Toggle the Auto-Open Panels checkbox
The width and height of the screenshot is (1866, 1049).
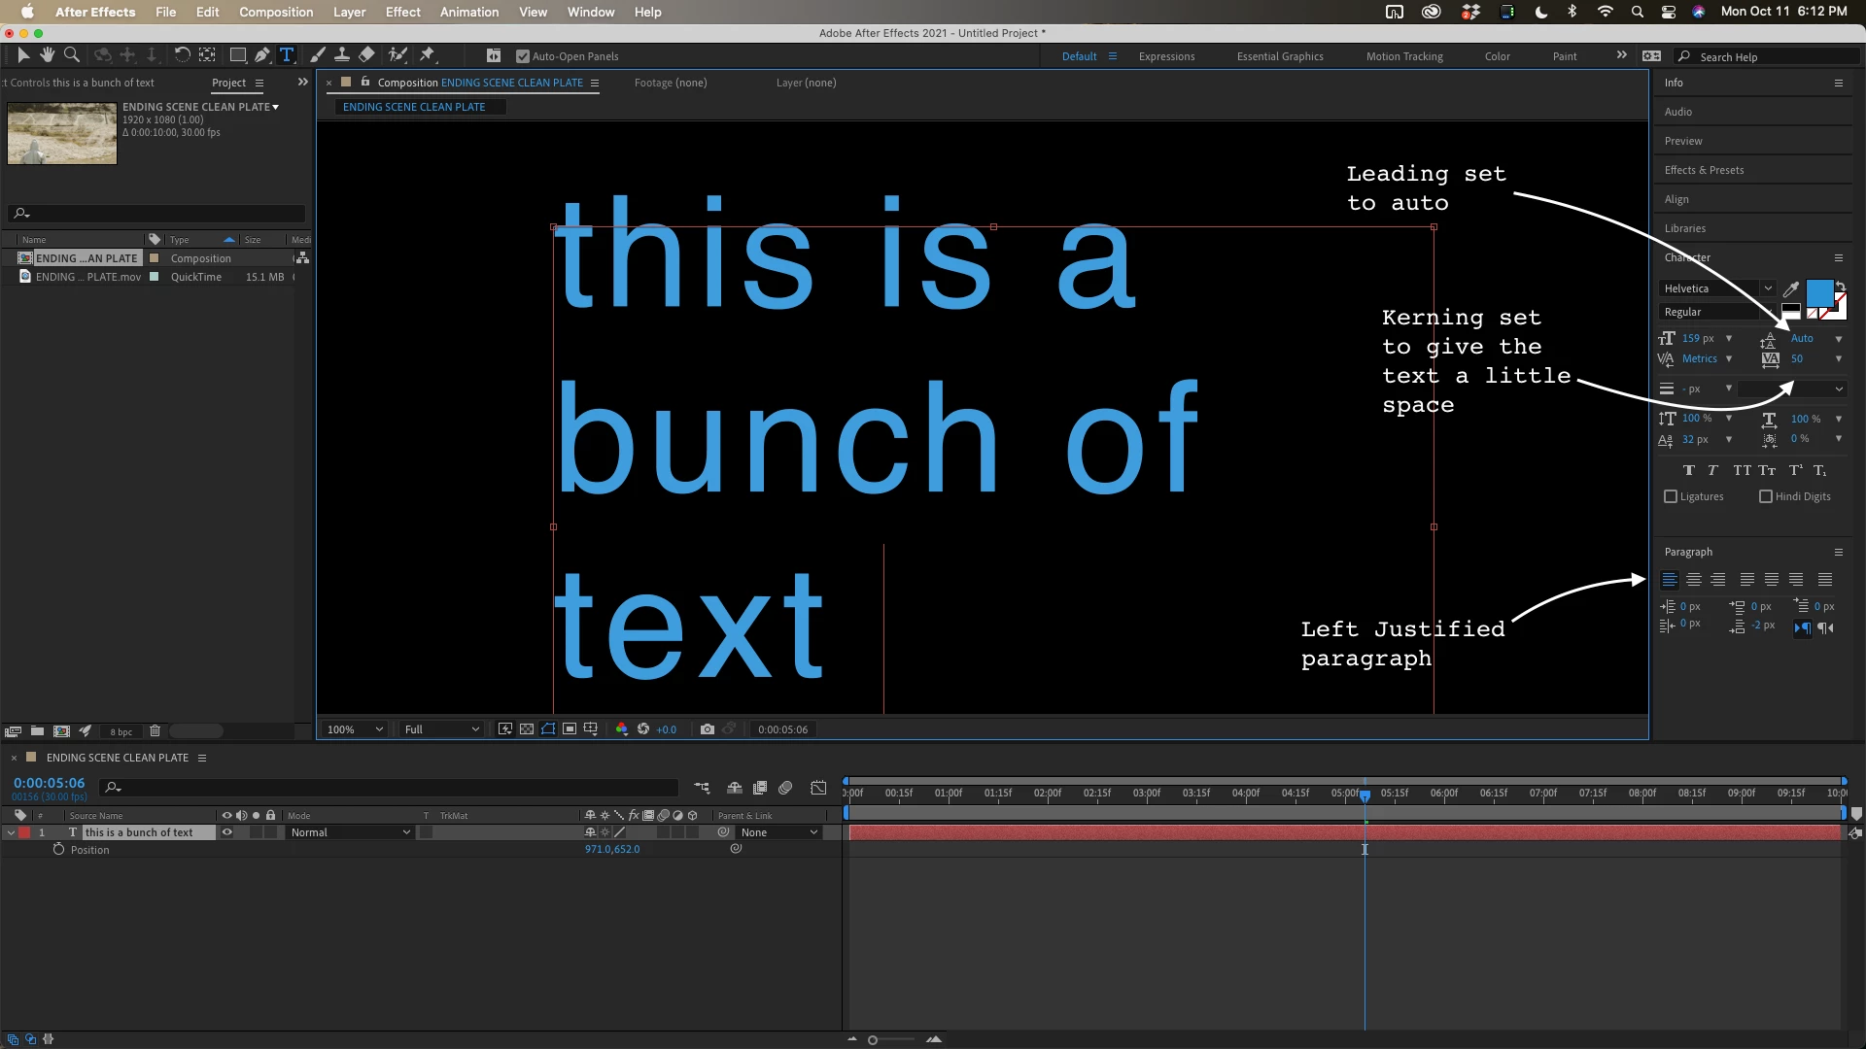[523, 56]
